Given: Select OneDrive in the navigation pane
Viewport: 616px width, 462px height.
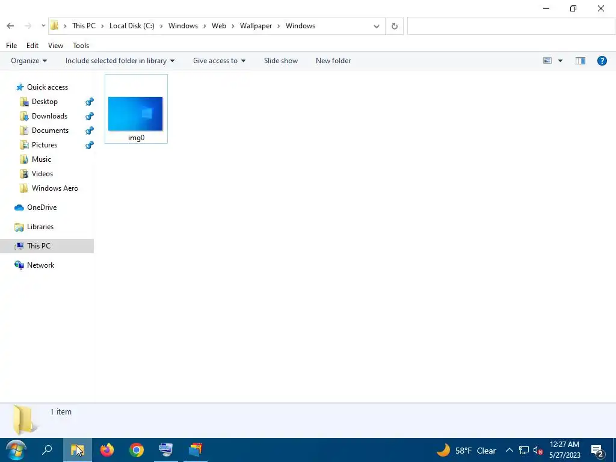Looking at the screenshot, I should pyautogui.click(x=42, y=208).
